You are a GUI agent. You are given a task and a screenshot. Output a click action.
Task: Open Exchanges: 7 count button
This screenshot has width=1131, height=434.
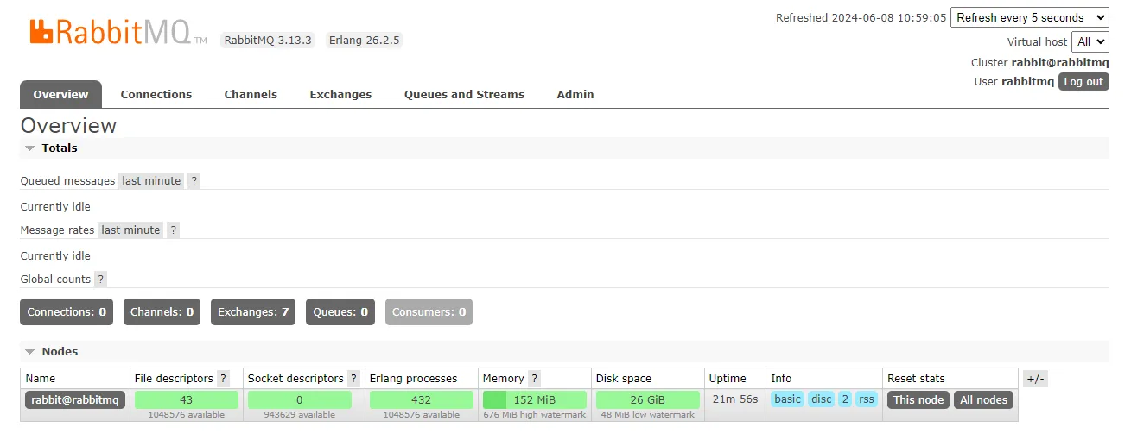tap(253, 312)
